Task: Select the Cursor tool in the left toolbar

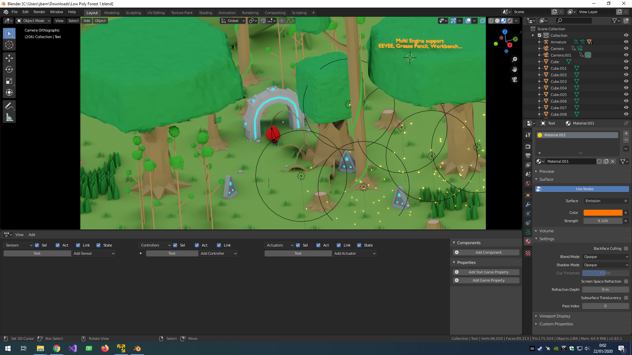Action: coord(9,45)
